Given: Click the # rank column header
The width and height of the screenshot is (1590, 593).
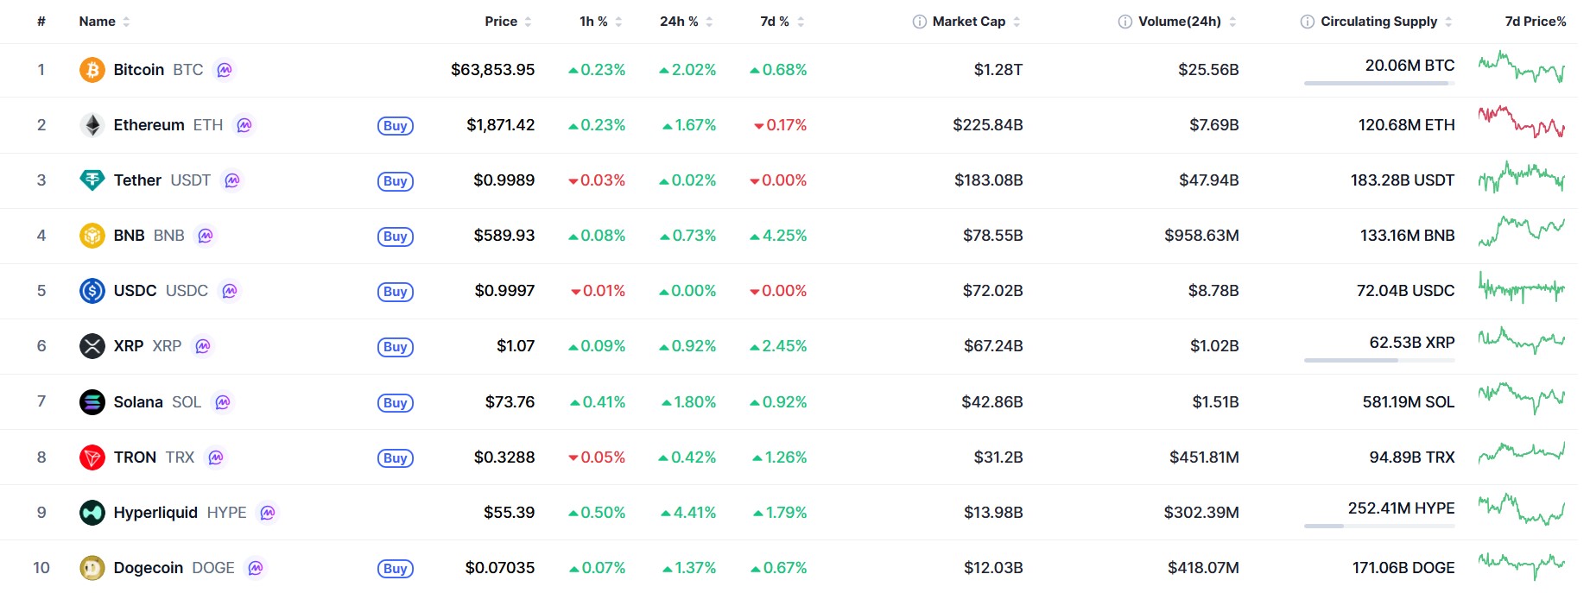Looking at the screenshot, I should click(x=41, y=22).
